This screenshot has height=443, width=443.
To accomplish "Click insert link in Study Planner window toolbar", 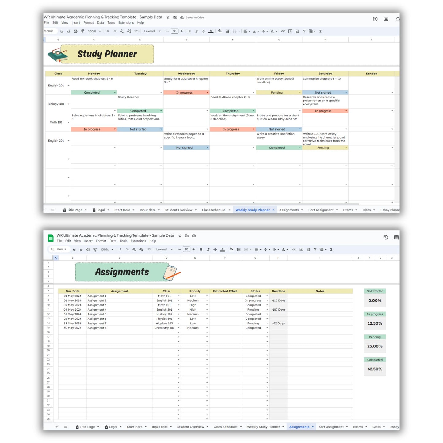I will click(283, 31).
